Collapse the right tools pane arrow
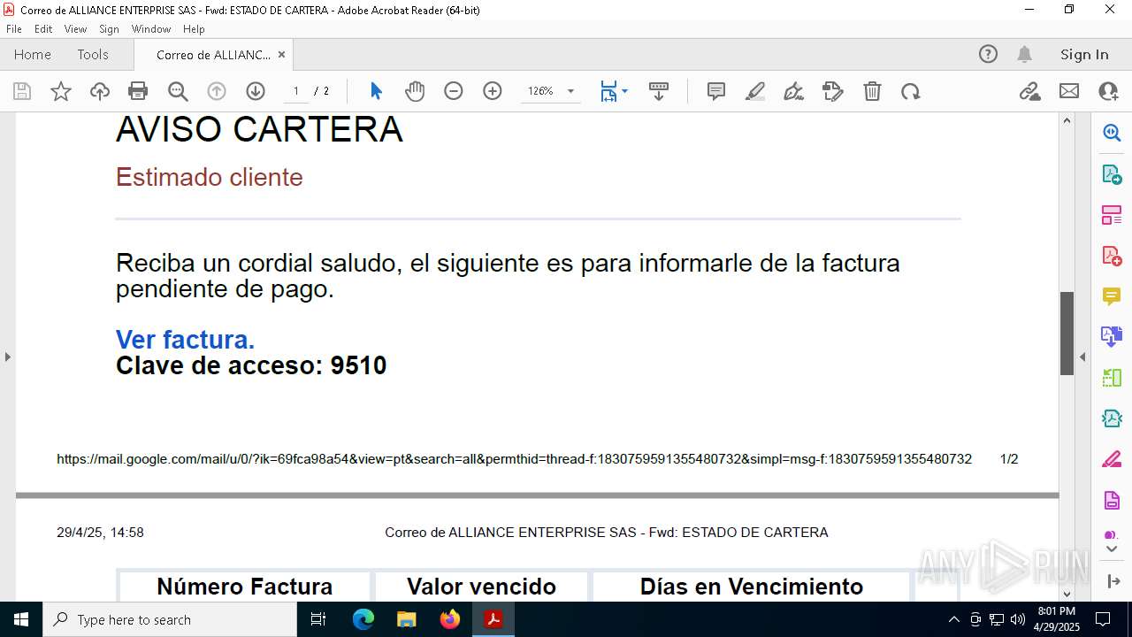 1082,357
